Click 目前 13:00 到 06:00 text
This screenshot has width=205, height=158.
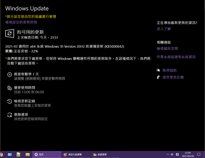coord(29,92)
